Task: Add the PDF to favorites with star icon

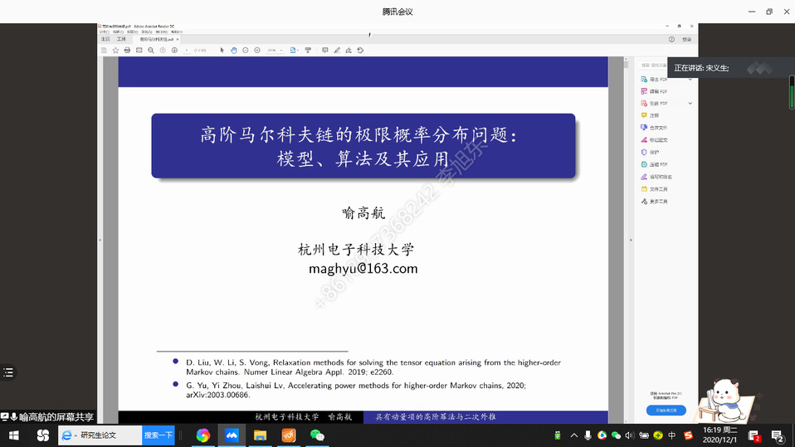Action: click(x=115, y=51)
